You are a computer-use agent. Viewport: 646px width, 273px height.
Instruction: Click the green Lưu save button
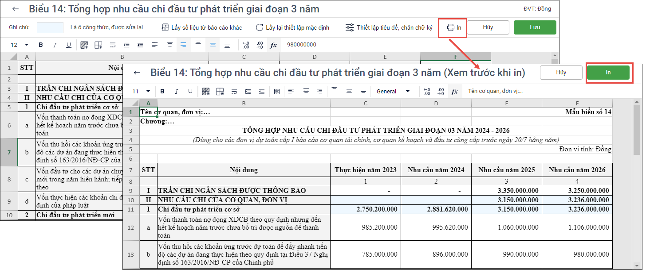(535, 27)
